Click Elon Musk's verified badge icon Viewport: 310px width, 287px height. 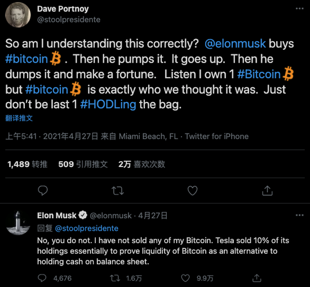coord(83,215)
